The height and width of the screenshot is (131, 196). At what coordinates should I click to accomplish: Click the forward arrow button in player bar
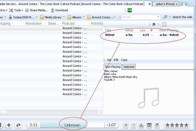[9, 125]
